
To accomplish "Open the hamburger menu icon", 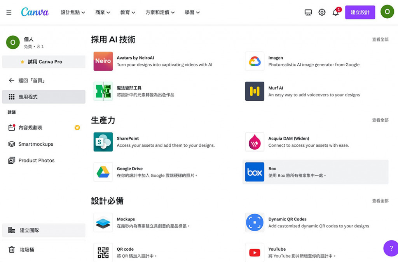I will click(x=9, y=12).
